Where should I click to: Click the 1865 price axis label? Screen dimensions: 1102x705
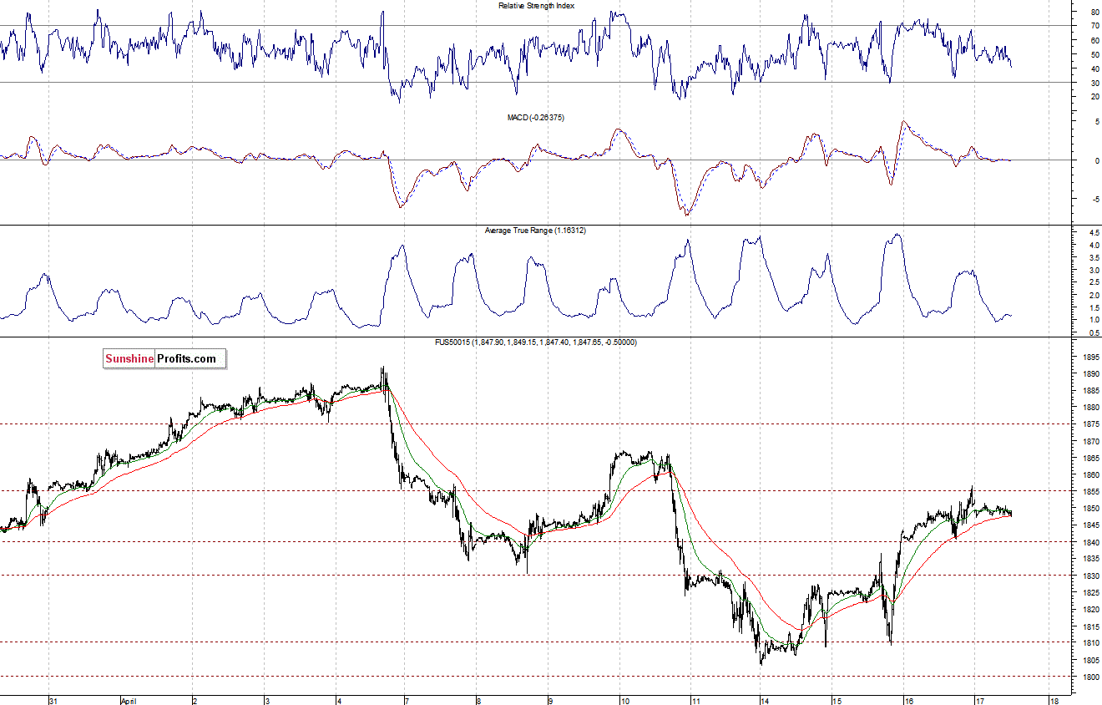click(x=1090, y=458)
